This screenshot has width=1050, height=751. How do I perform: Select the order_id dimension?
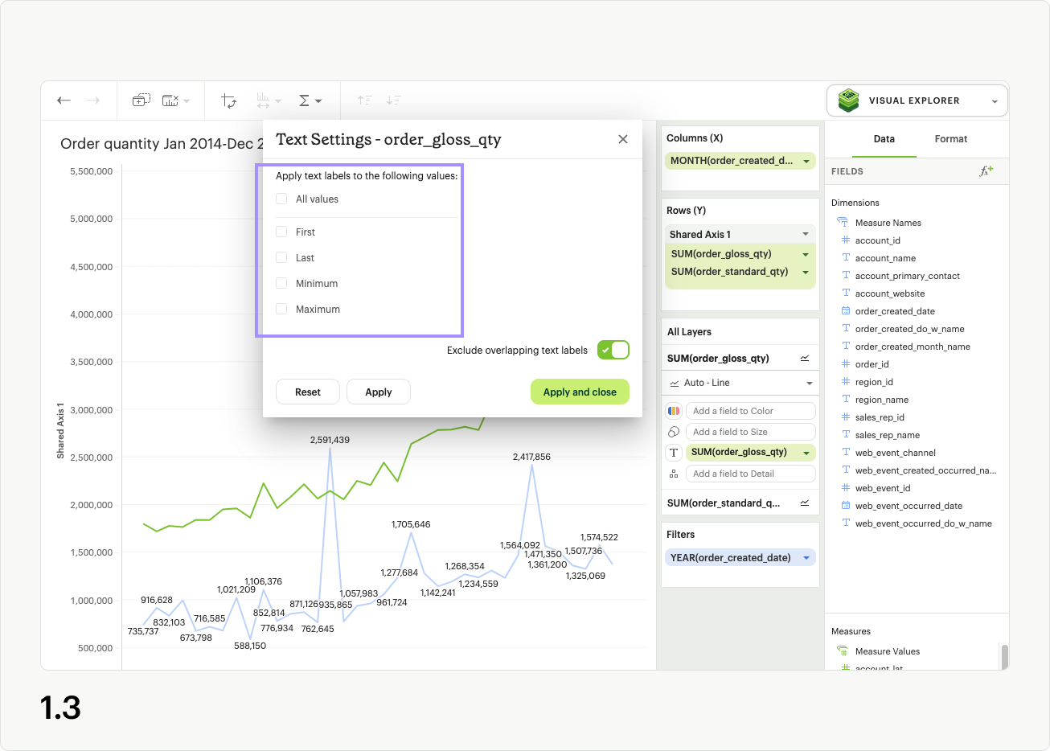872,364
